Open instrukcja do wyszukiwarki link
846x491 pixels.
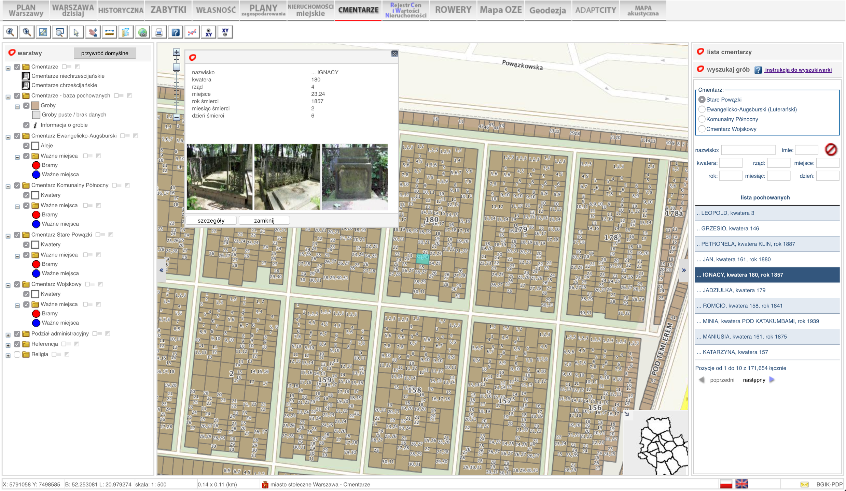pyautogui.click(x=798, y=70)
